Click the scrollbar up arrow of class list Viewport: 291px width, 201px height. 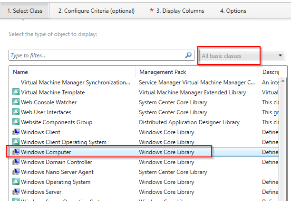283,81
